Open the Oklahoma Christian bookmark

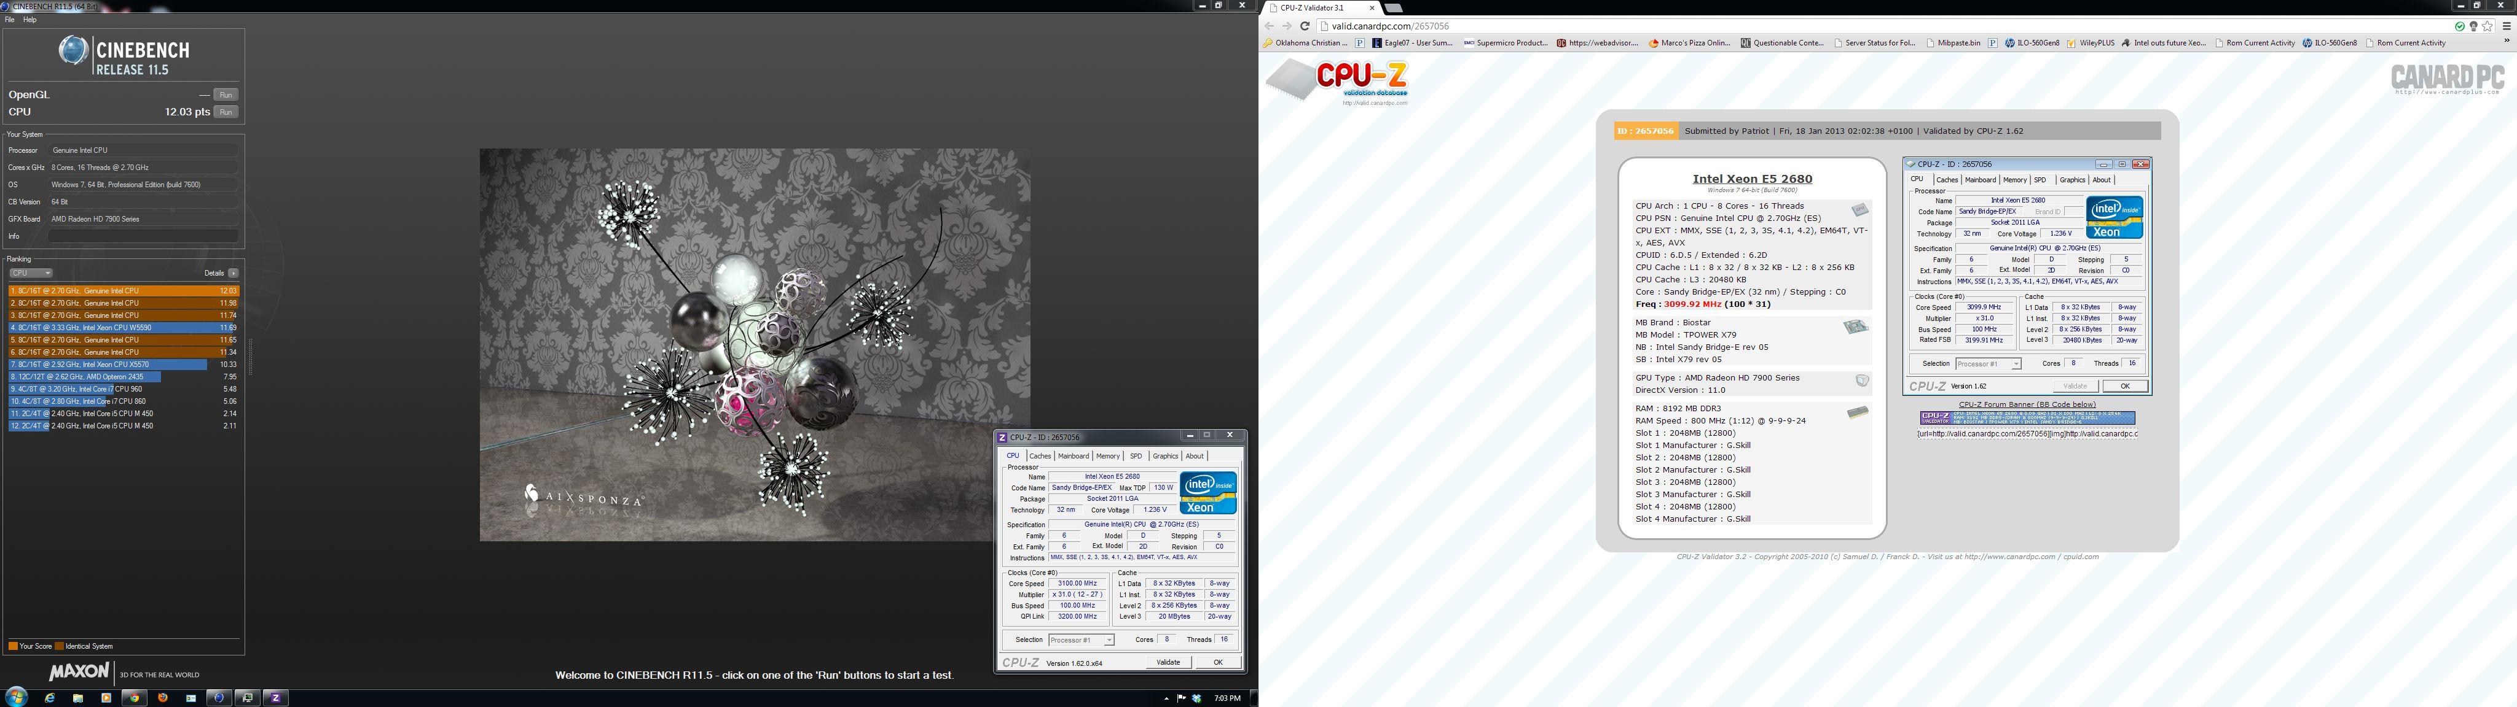[1305, 43]
